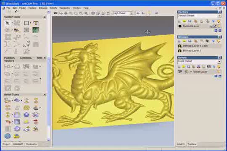The height and width of the screenshot is (151, 227).
Task: Click the blue flat plane icon in Relief Tools
Action: (x=17, y=100)
